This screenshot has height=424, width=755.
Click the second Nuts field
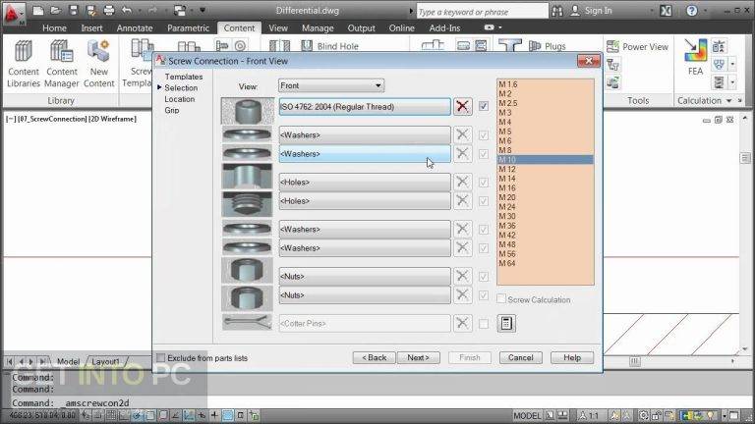(x=365, y=295)
